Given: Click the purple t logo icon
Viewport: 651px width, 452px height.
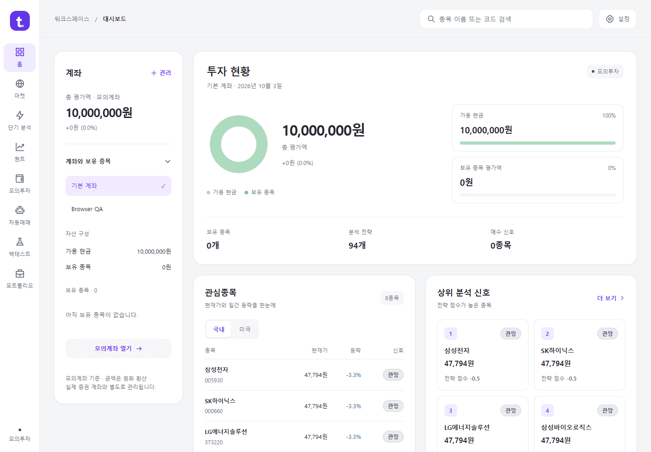Looking at the screenshot, I should (x=20, y=21).
